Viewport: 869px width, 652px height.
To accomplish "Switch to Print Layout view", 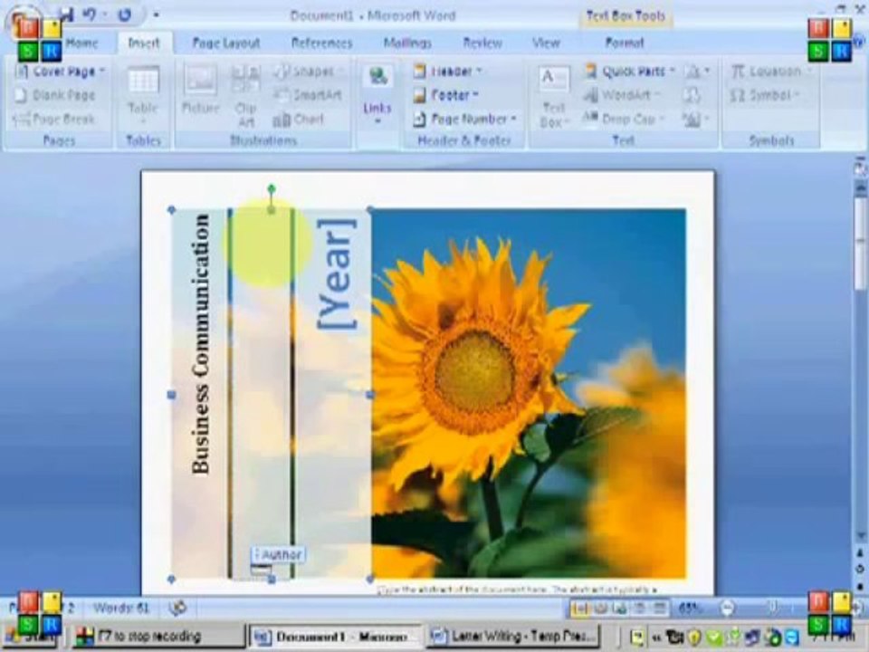I will tap(580, 609).
